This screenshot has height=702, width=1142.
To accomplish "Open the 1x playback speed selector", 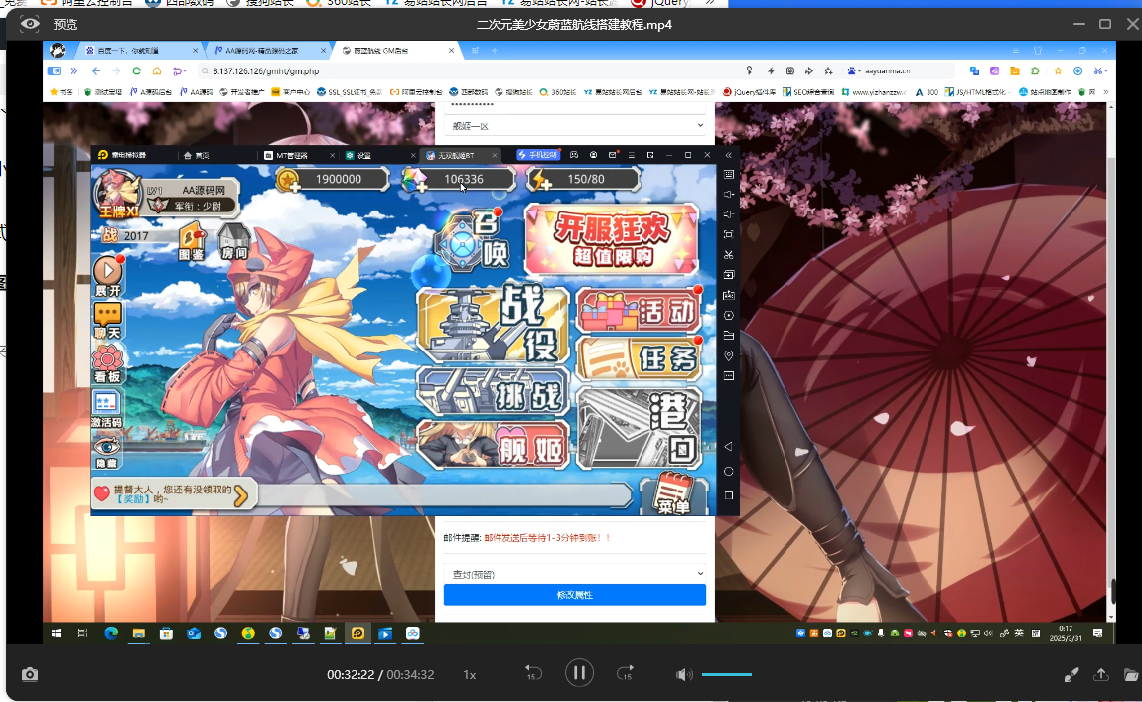I will (x=470, y=675).
